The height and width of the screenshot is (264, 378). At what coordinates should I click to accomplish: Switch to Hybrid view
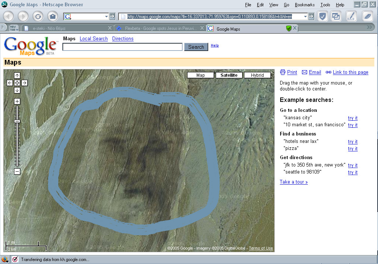(257, 75)
